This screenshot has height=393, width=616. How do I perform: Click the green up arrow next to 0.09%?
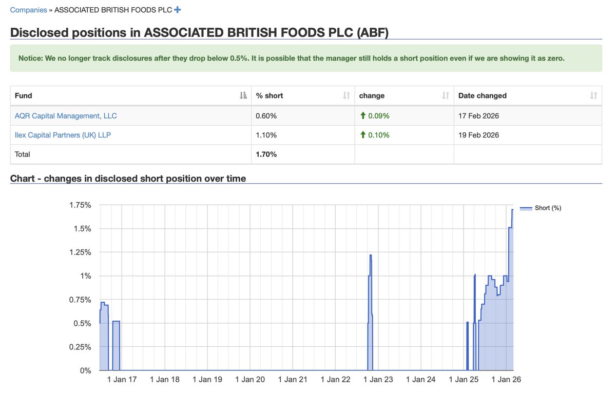click(x=363, y=116)
